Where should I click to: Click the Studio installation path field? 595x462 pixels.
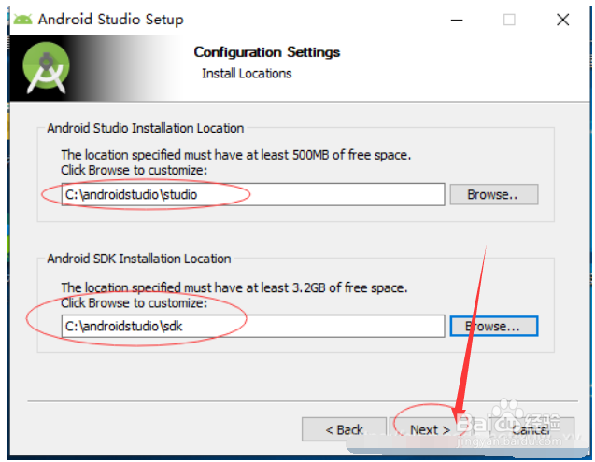[x=253, y=194]
